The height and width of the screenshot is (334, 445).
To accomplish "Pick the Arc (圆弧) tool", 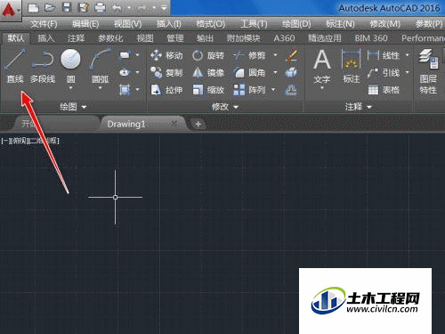I will tap(100, 69).
